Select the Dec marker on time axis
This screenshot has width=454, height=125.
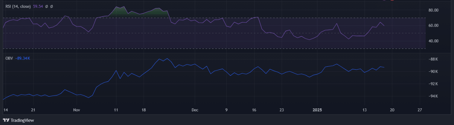[x=195, y=110]
